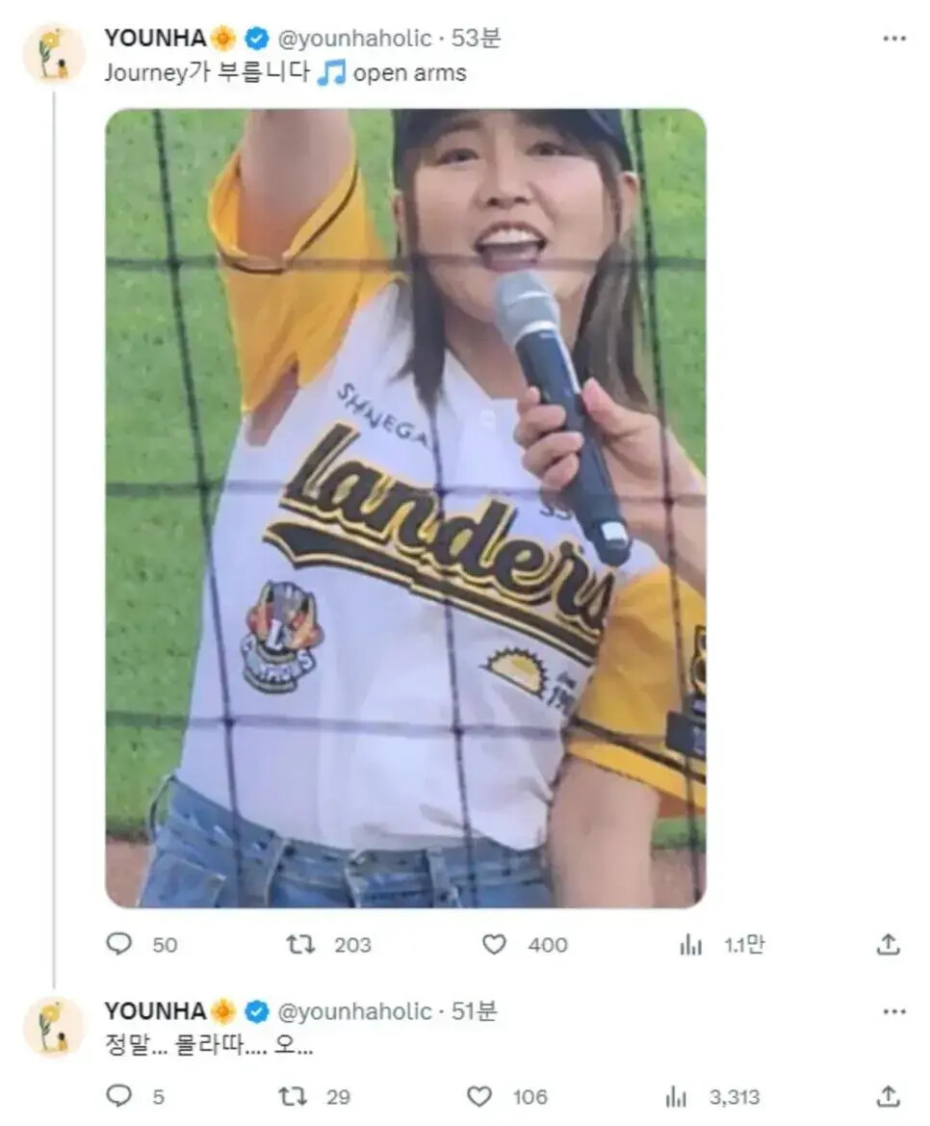Image resolution: width=930 pixels, height=1126 pixels.
Task: Share the first tweet with photo
Action: tap(888, 944)
